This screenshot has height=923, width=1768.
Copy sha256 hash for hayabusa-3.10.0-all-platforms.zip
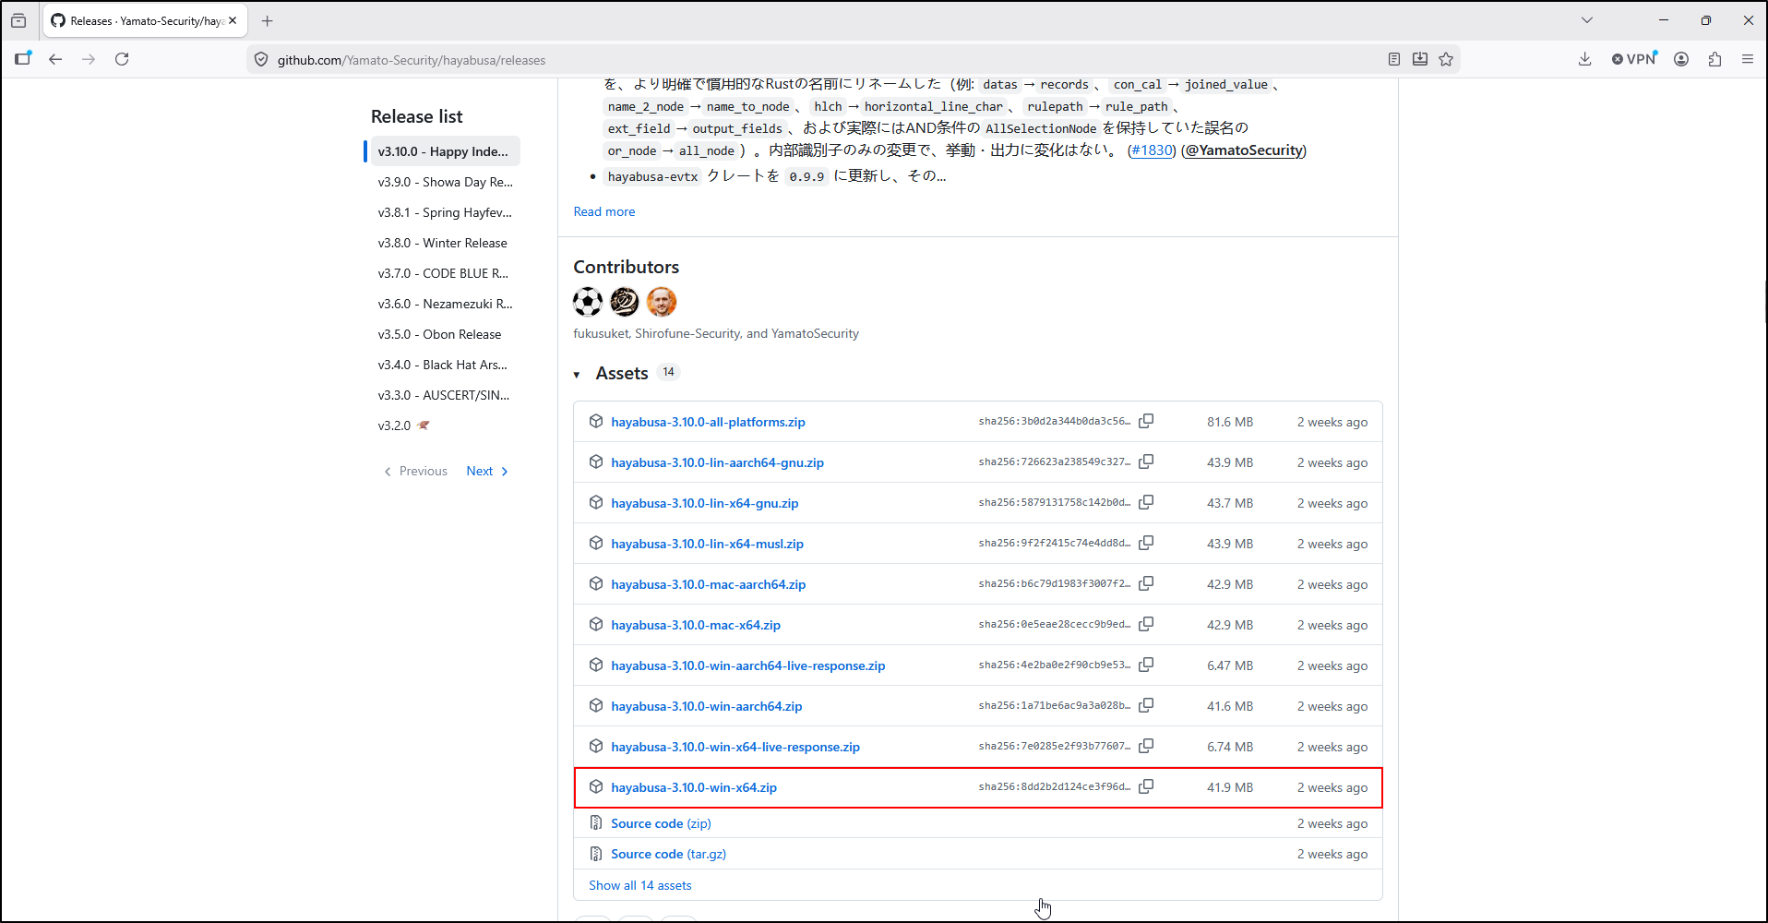(1146, 421)
